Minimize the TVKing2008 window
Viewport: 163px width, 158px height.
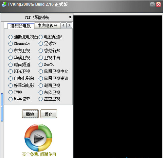point(152,5)
